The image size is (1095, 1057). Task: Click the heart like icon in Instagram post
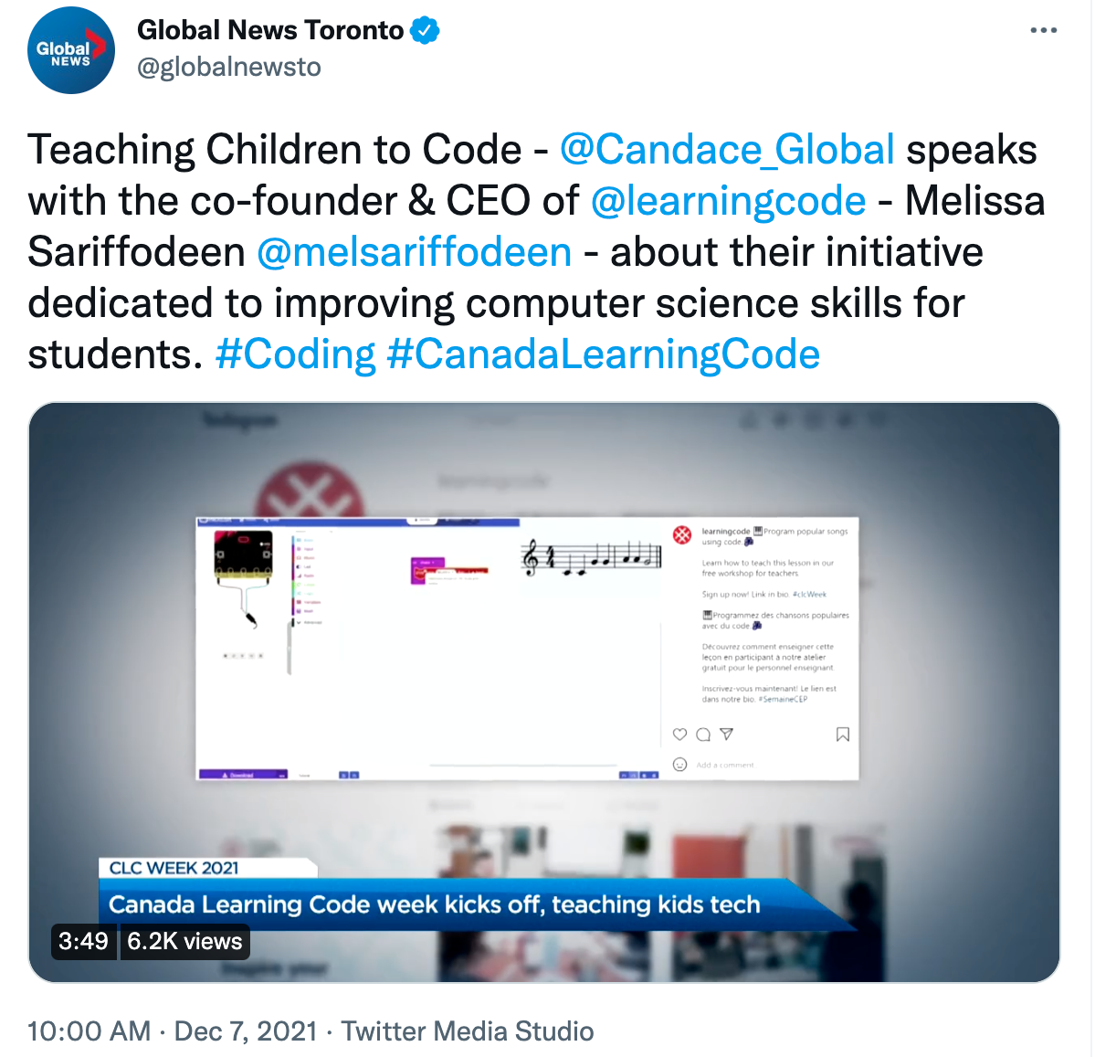679,735
